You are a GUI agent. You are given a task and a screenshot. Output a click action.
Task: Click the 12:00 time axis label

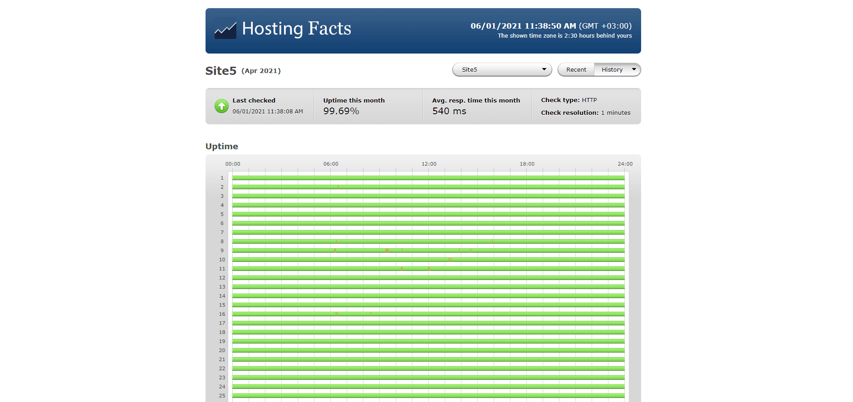[429, 164]
